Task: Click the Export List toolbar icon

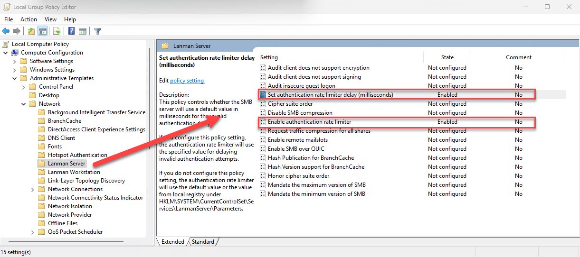Action: click(x=57, y=31)
